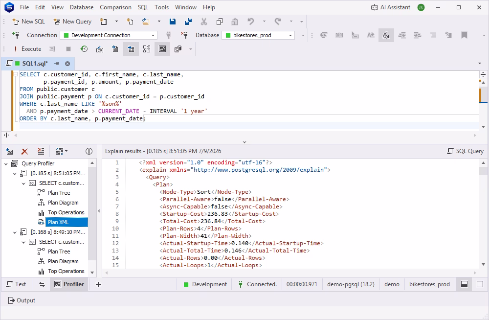Collapse the Query Profiler tree node
Screen dimensions: 489x320
[x=6, y=163]
